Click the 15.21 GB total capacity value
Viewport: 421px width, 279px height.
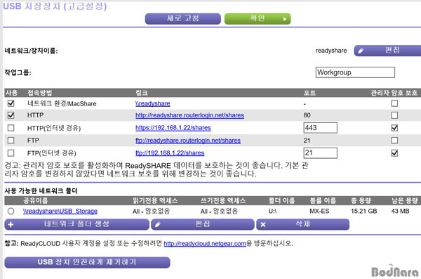point(363,212)
